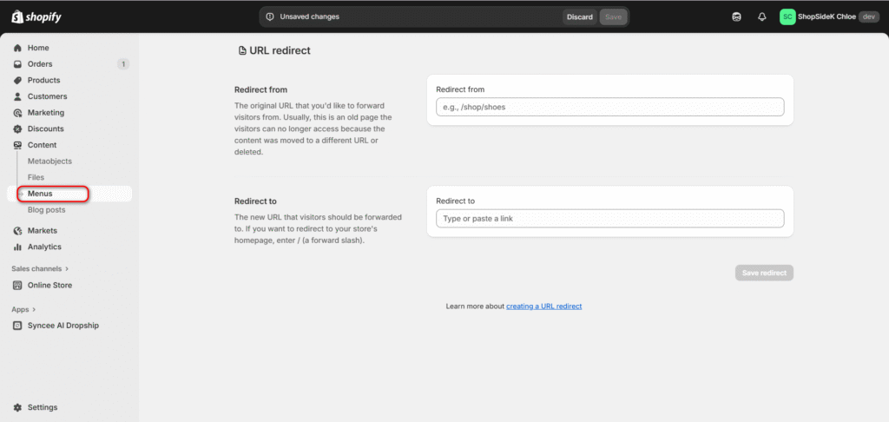Select Menus in the Content submenu
The height and width of the screenshot is (422, 889).
[x=40, y=194]
